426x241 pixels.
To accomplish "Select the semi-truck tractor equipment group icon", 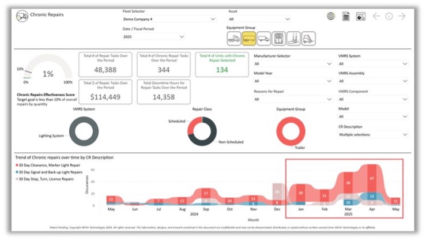I will pos(234,39).
